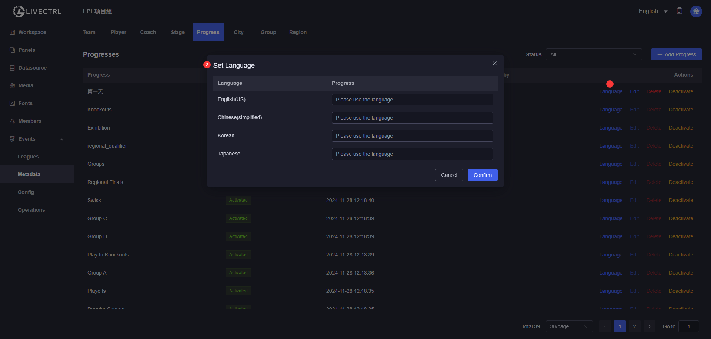Click the user avatar icon
711x339 pixels.
[696, 11]
